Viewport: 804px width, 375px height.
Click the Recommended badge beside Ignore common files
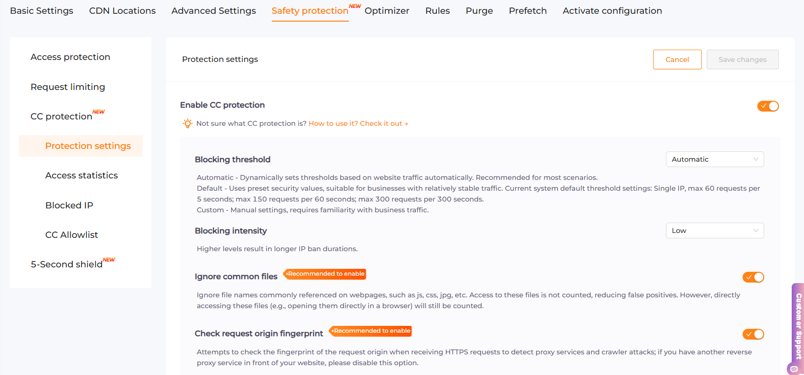325,274
